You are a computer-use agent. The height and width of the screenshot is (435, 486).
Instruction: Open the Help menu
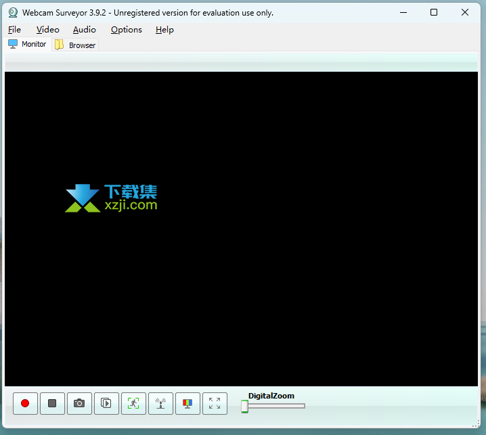(x=164, y=30)
